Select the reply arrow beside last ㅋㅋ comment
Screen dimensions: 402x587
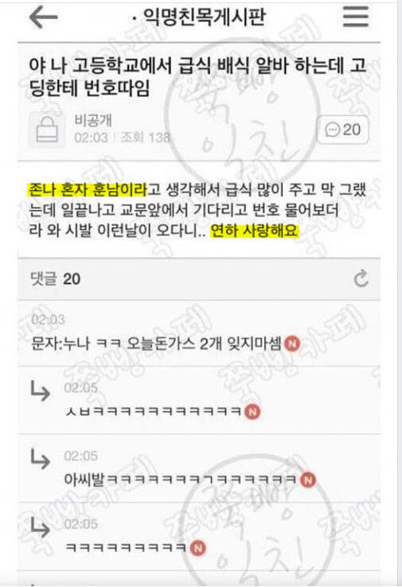pyautogui.click(x=40, y=527)
